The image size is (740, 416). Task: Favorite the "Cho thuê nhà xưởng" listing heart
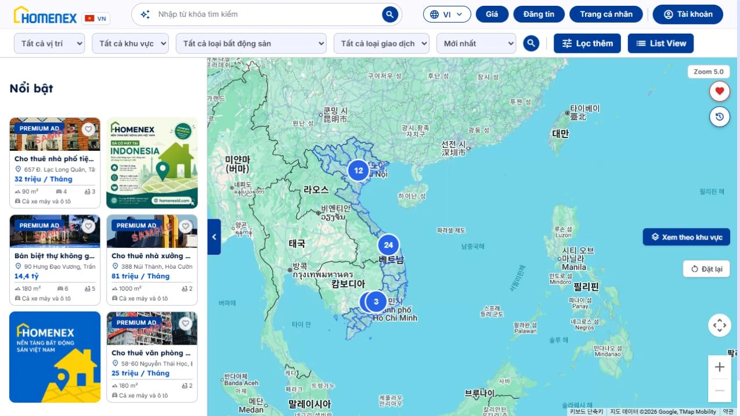[x=186, y=226]
